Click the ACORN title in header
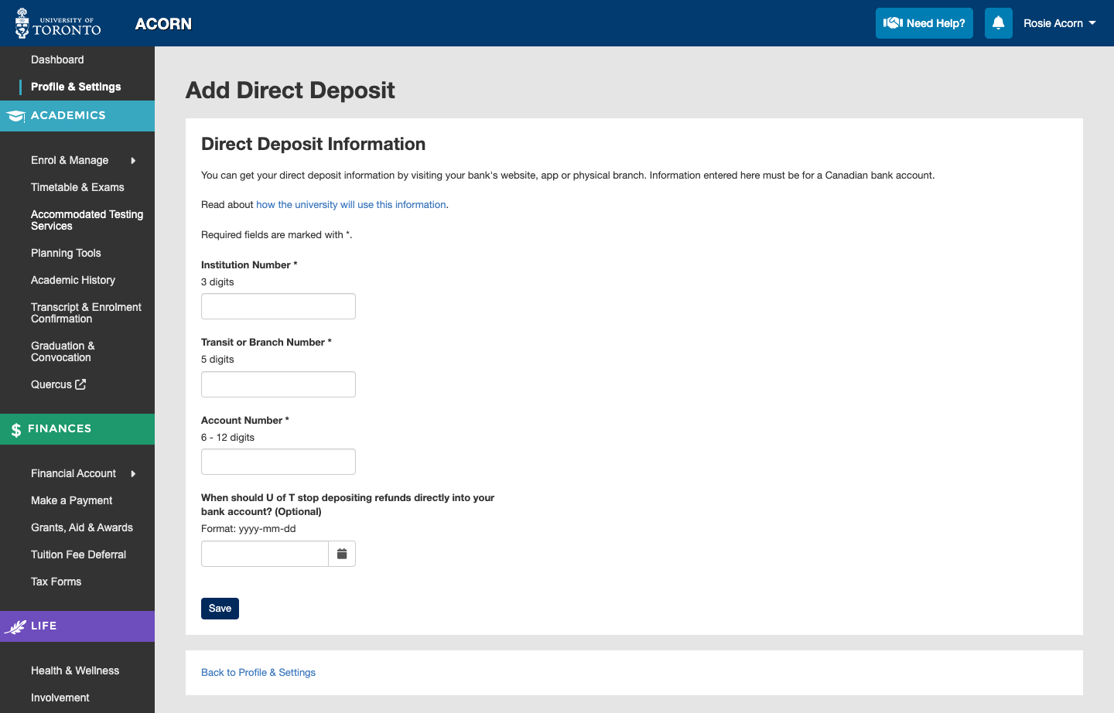The height and width of the screenshot is (713, 1114). tap(163, 24)
